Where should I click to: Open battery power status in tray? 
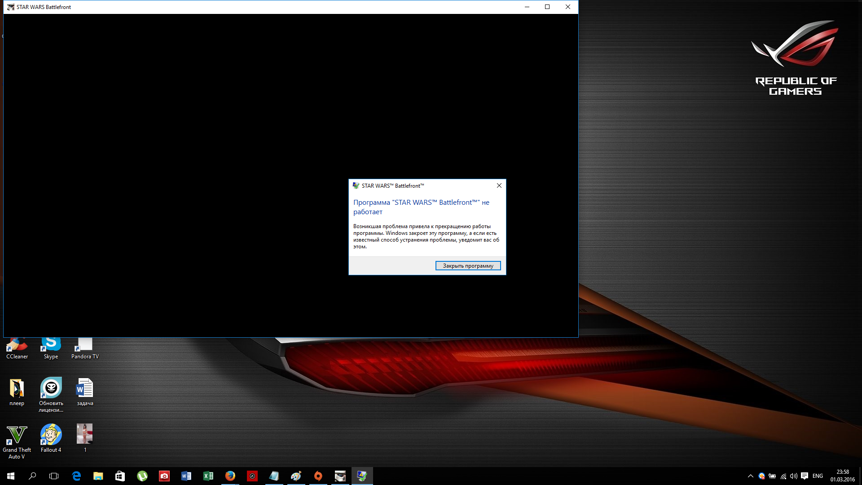[x=772, y=476]
